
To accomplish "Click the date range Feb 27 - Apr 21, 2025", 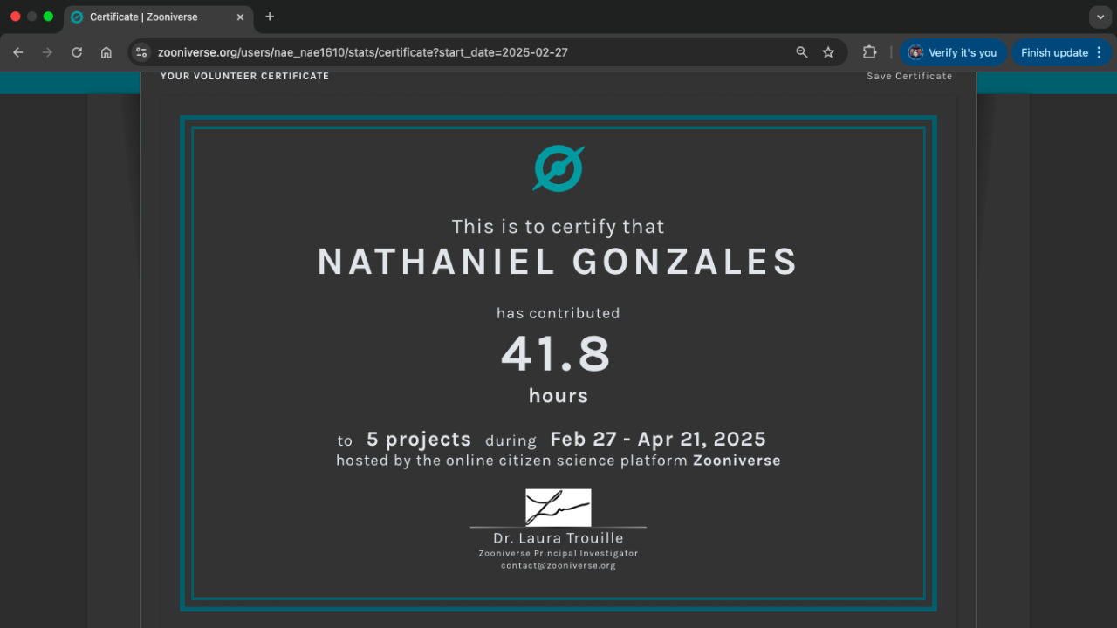I will (x=658, y=440).
